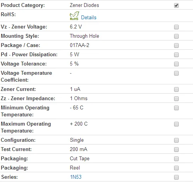Click the 'Reel' packaging value
Screen dimensions: 193x183
click(x=75, y=168)
